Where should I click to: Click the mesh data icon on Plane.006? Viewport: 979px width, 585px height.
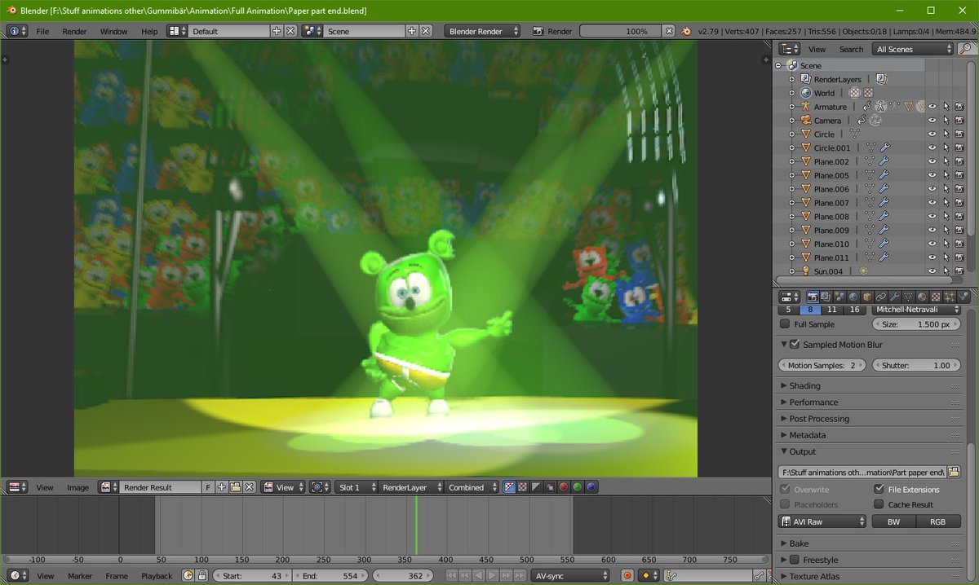point(870,189)
